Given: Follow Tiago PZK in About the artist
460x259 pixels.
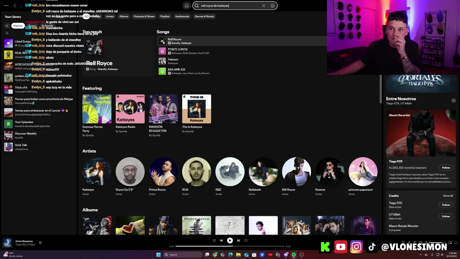Looking at the screenshot, I should coord(446,168).
